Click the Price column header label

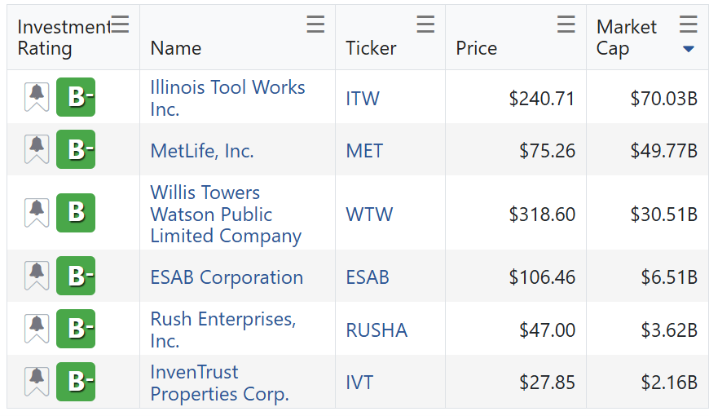[x=477, y=48]
